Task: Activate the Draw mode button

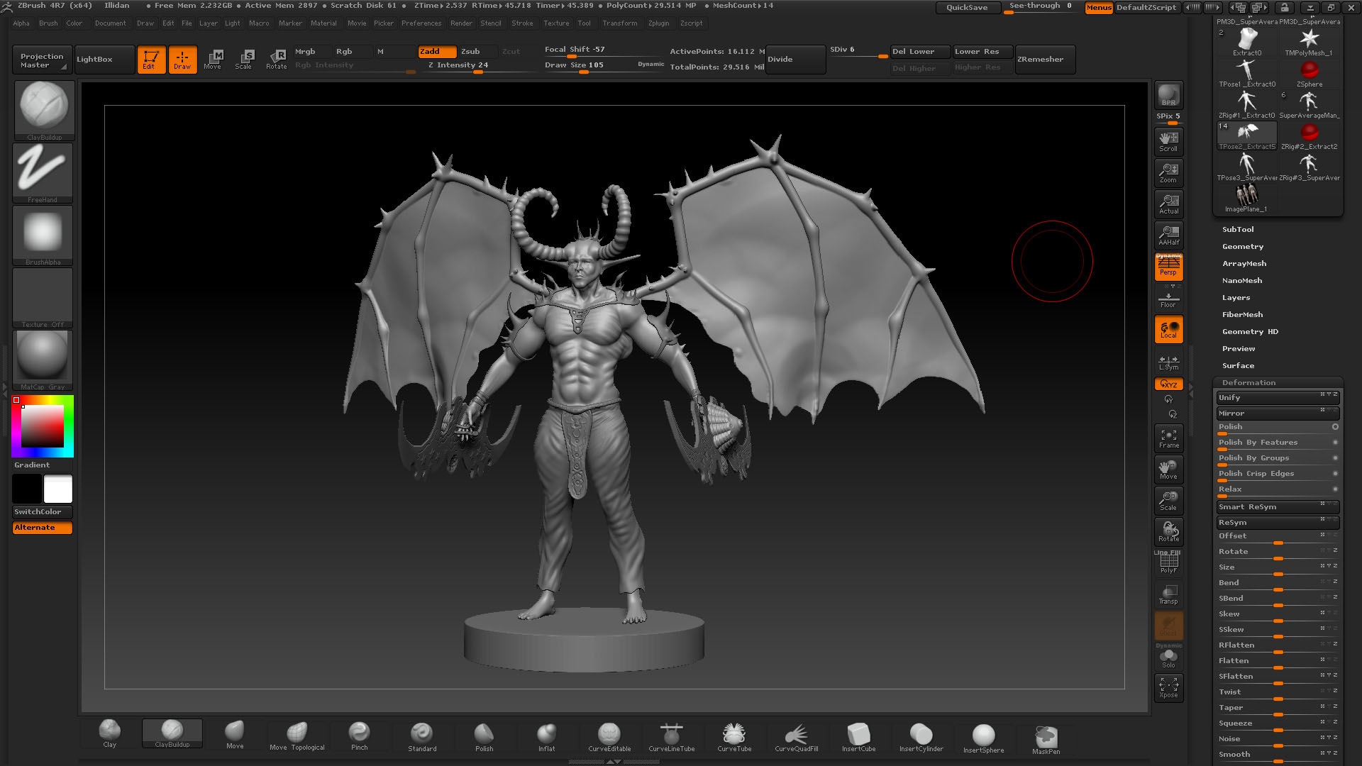Action: click(182, 60)
